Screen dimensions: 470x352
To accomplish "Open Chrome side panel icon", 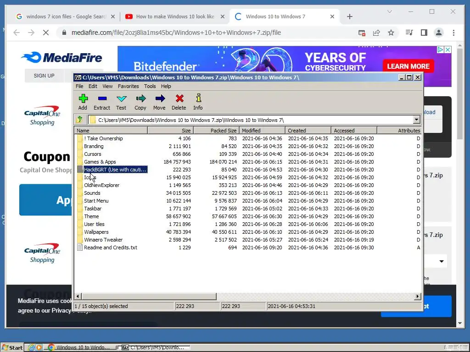I will coord(424,33).
